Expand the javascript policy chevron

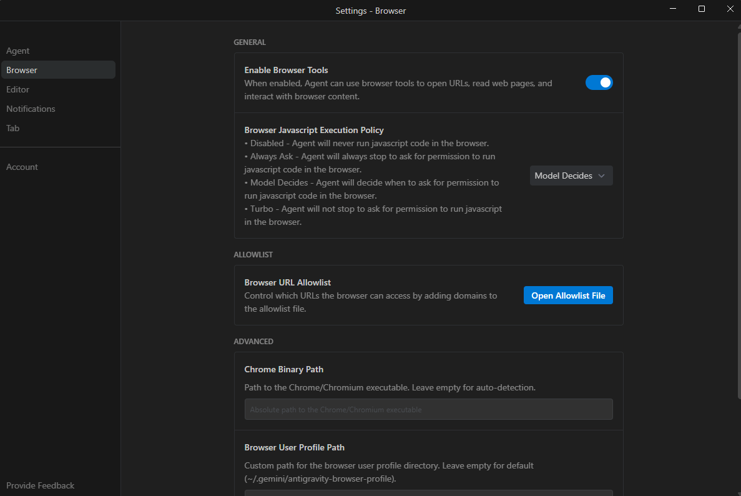[602, 176]
